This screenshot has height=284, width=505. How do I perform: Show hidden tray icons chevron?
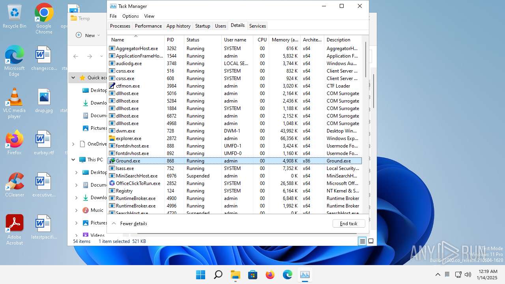pos(438,275)
